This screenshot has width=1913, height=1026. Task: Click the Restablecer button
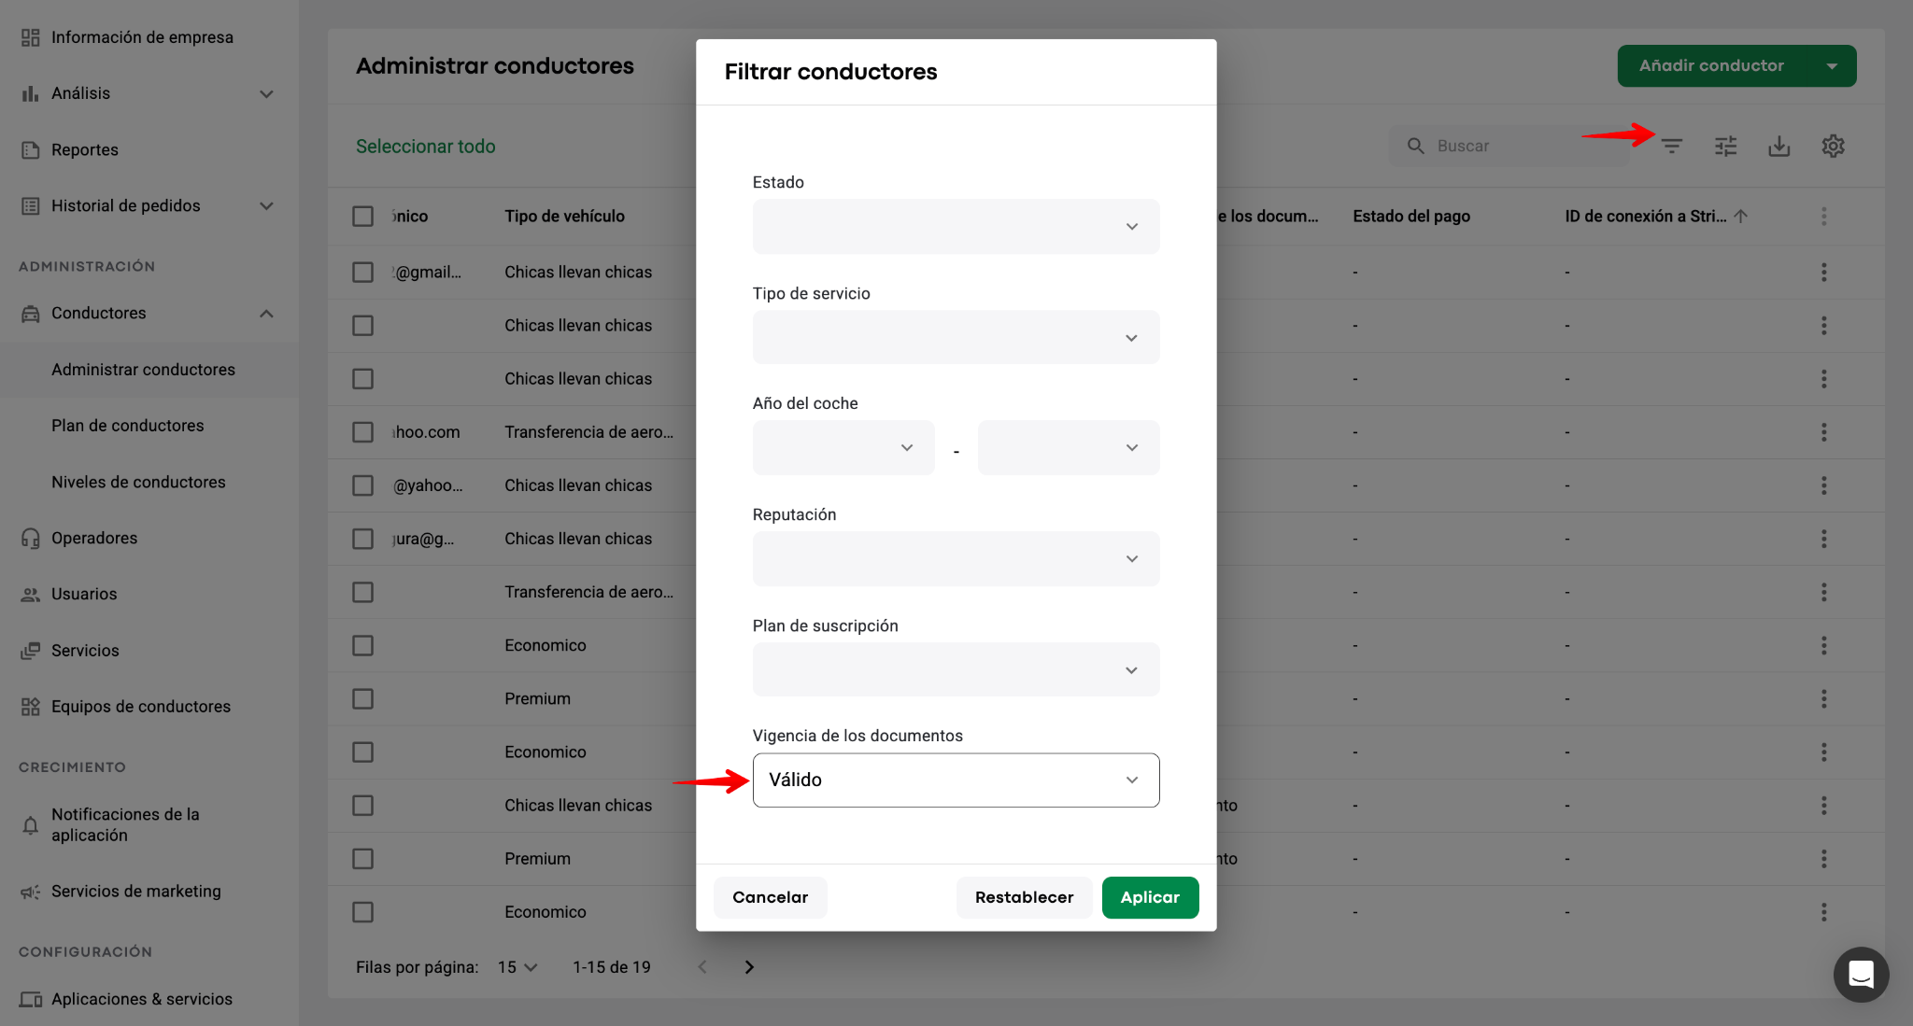point(1024,897)
